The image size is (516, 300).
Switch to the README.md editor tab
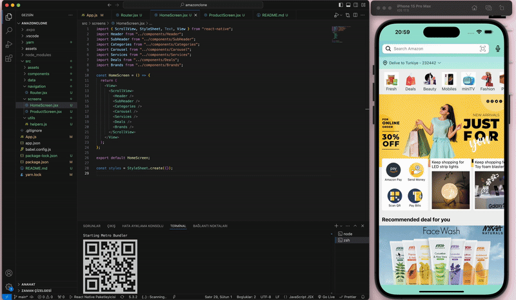pos(272,15)
